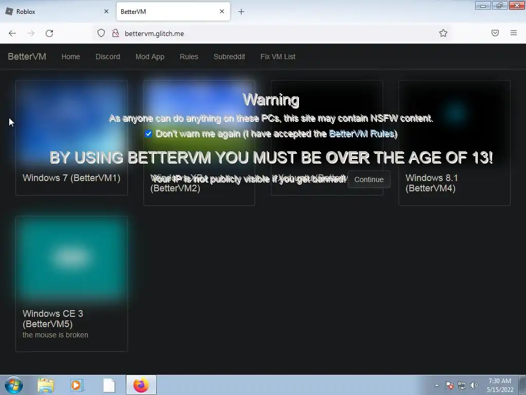This screenshot has width=526, height=395.
Task: Click the insecure connection padlock icon
Action: coord(116,33)
